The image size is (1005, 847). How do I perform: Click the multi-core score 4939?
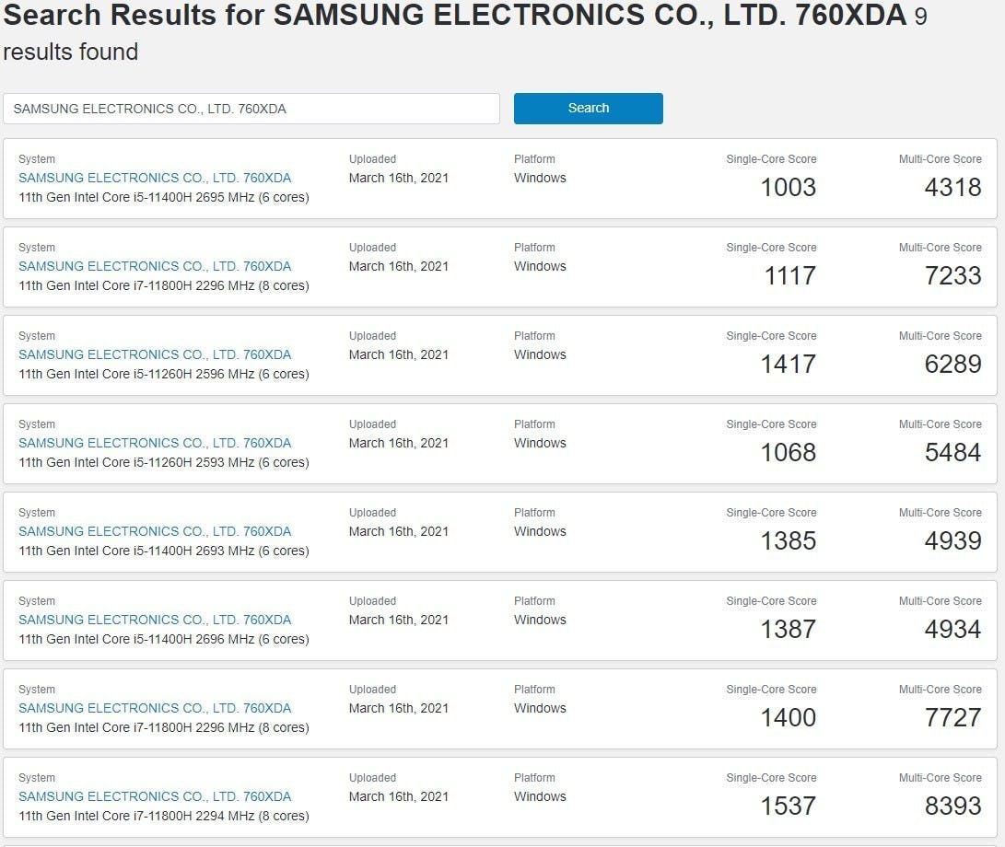click(x=952, y=541)
